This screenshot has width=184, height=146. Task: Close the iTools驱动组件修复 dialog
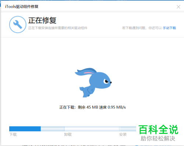pyautogui.click(x=178, y=7)
